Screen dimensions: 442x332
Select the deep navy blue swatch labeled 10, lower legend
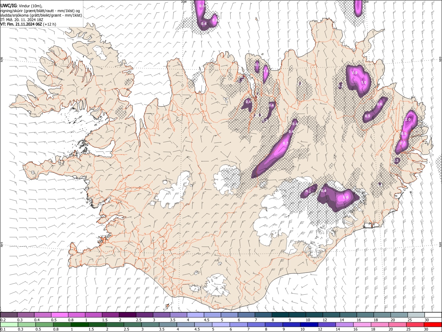click(309, 325)
